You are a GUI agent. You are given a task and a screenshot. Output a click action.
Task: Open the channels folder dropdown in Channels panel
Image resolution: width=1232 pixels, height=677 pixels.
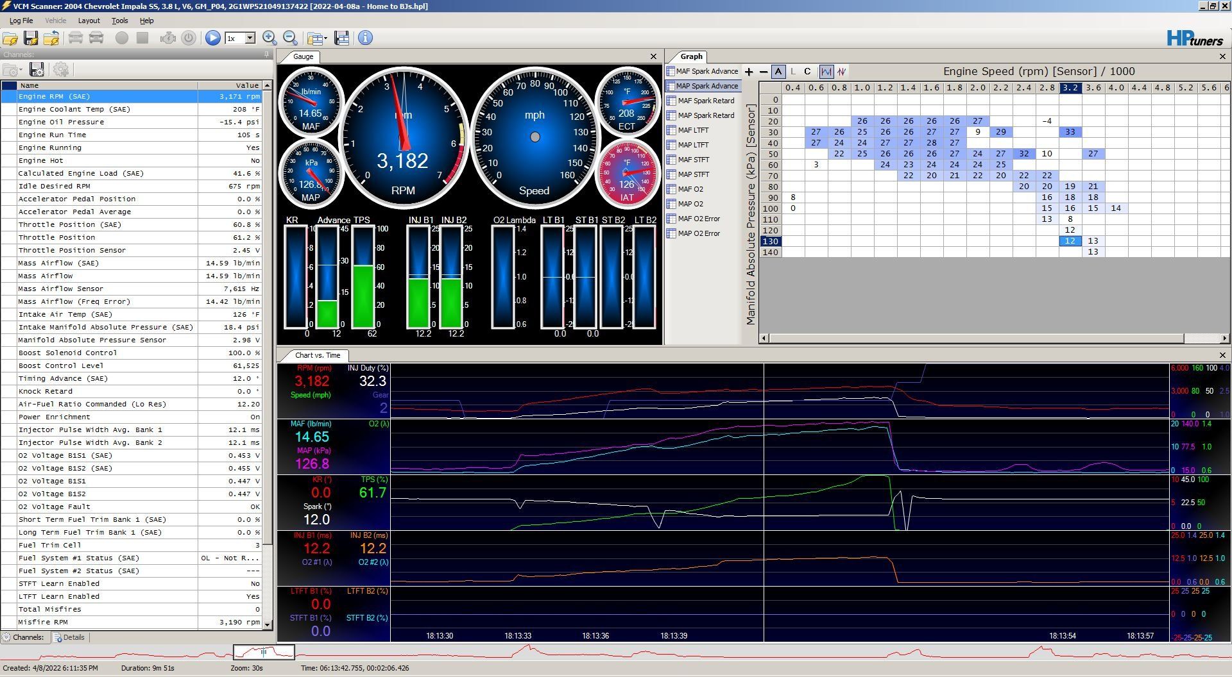(x=12, y=70)
